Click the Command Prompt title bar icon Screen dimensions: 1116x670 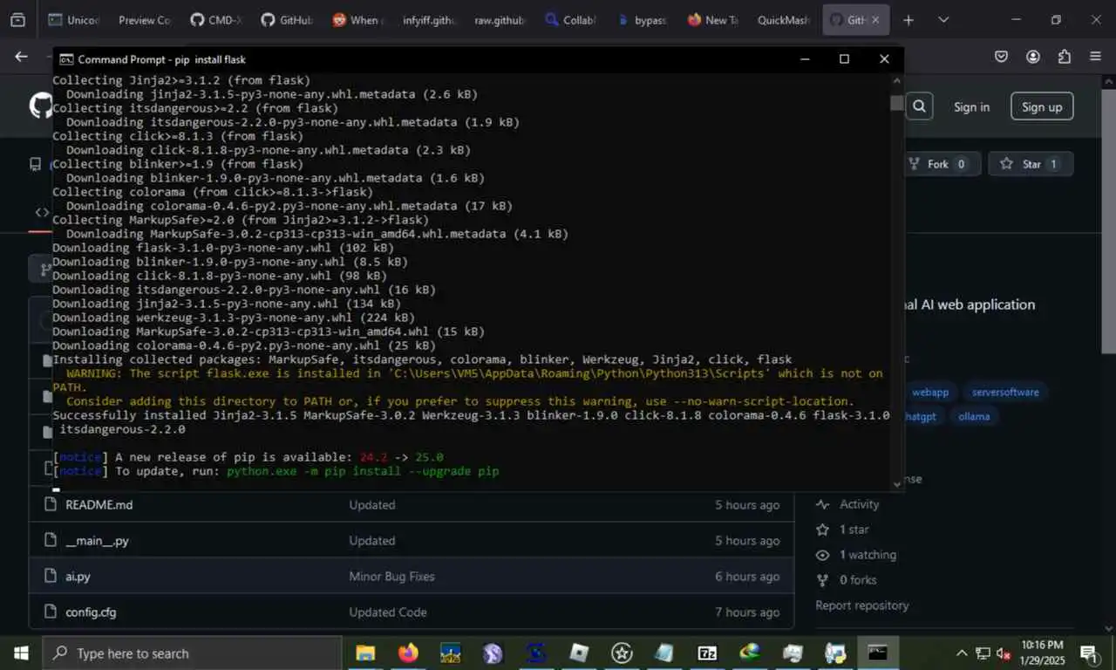65,59
